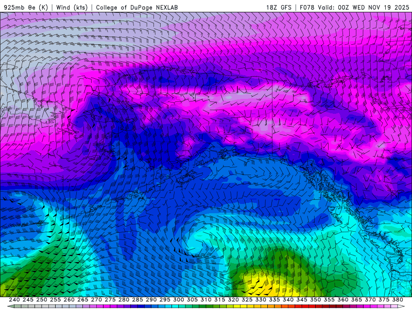Select the "18Z GFS" model run label
412x309 pixels.
[x=279, y=7]
